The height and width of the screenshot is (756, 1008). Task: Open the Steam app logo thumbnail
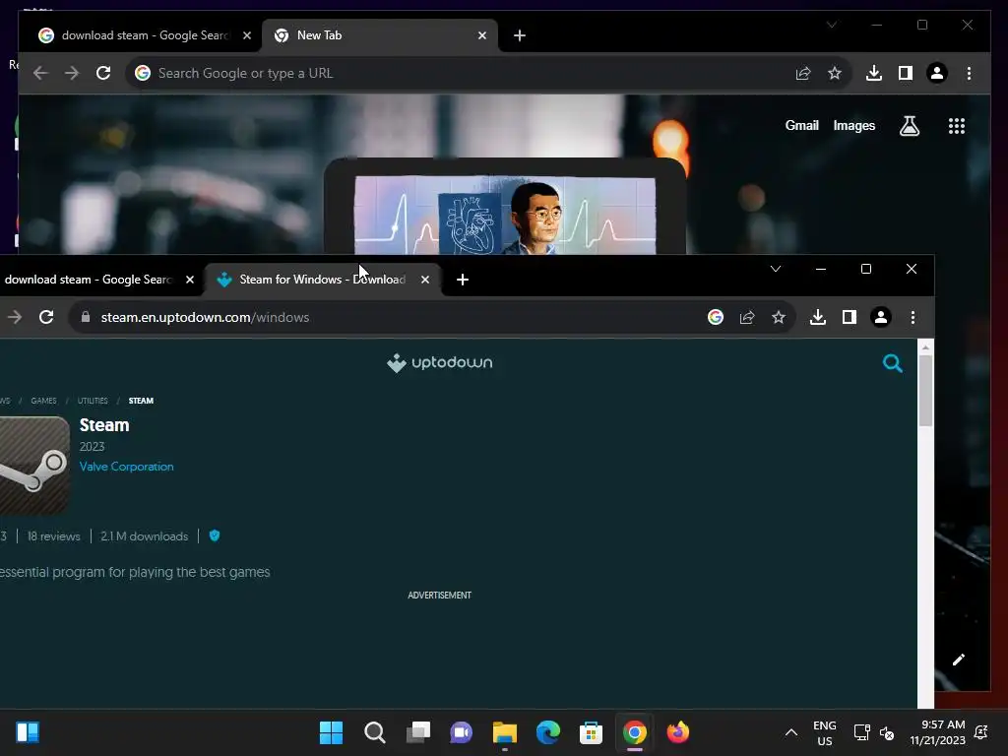tap(34, 466)
